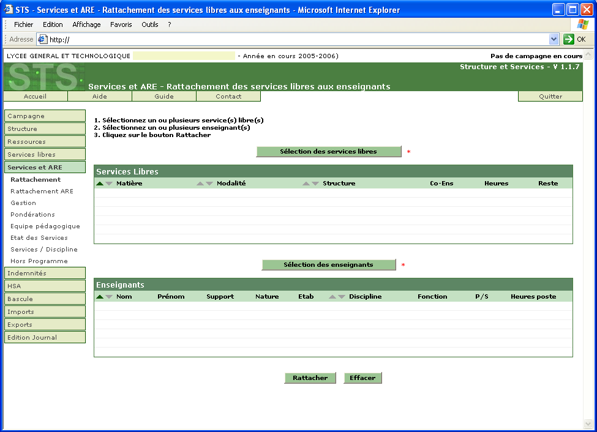This screenshot has width=597, height=432.
Task: Sort Matière column descending
Action: pos(109,184)
